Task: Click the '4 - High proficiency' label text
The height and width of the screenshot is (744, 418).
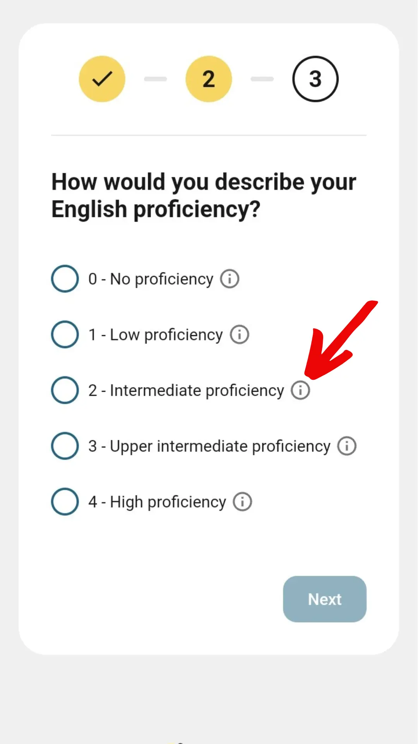Action: pyautogui.click(x=157, y=502)
